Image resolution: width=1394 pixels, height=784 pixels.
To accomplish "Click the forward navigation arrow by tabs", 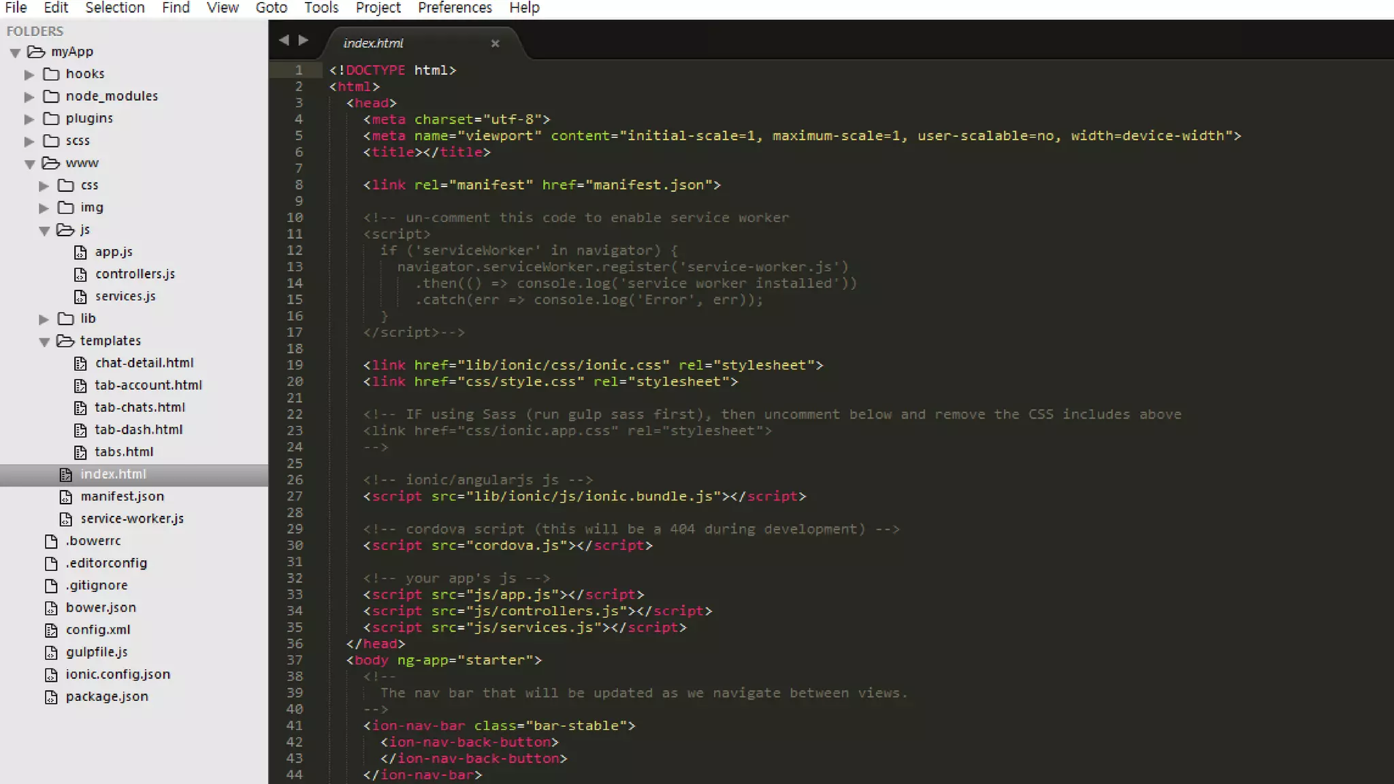I will click(304, 41).
